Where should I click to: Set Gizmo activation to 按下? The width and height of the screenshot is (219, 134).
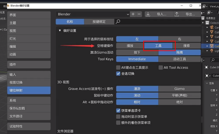137,53
